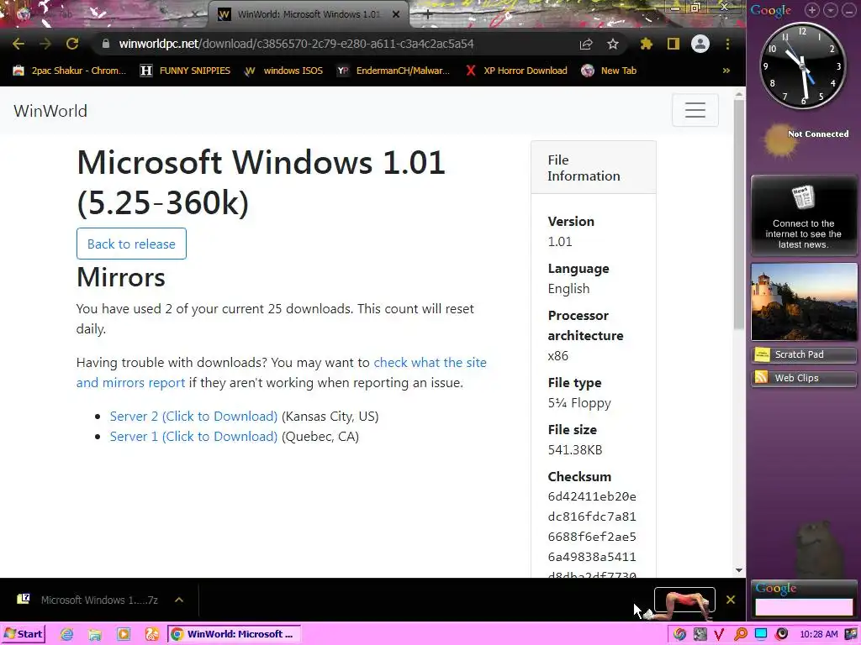Click swirl colored tray icon
The height and width of the screenshot is (645, 861).
coord(679,634)
